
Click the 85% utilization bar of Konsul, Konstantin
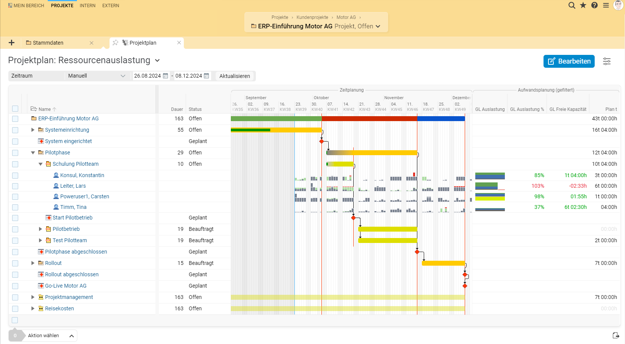point(490,175)
